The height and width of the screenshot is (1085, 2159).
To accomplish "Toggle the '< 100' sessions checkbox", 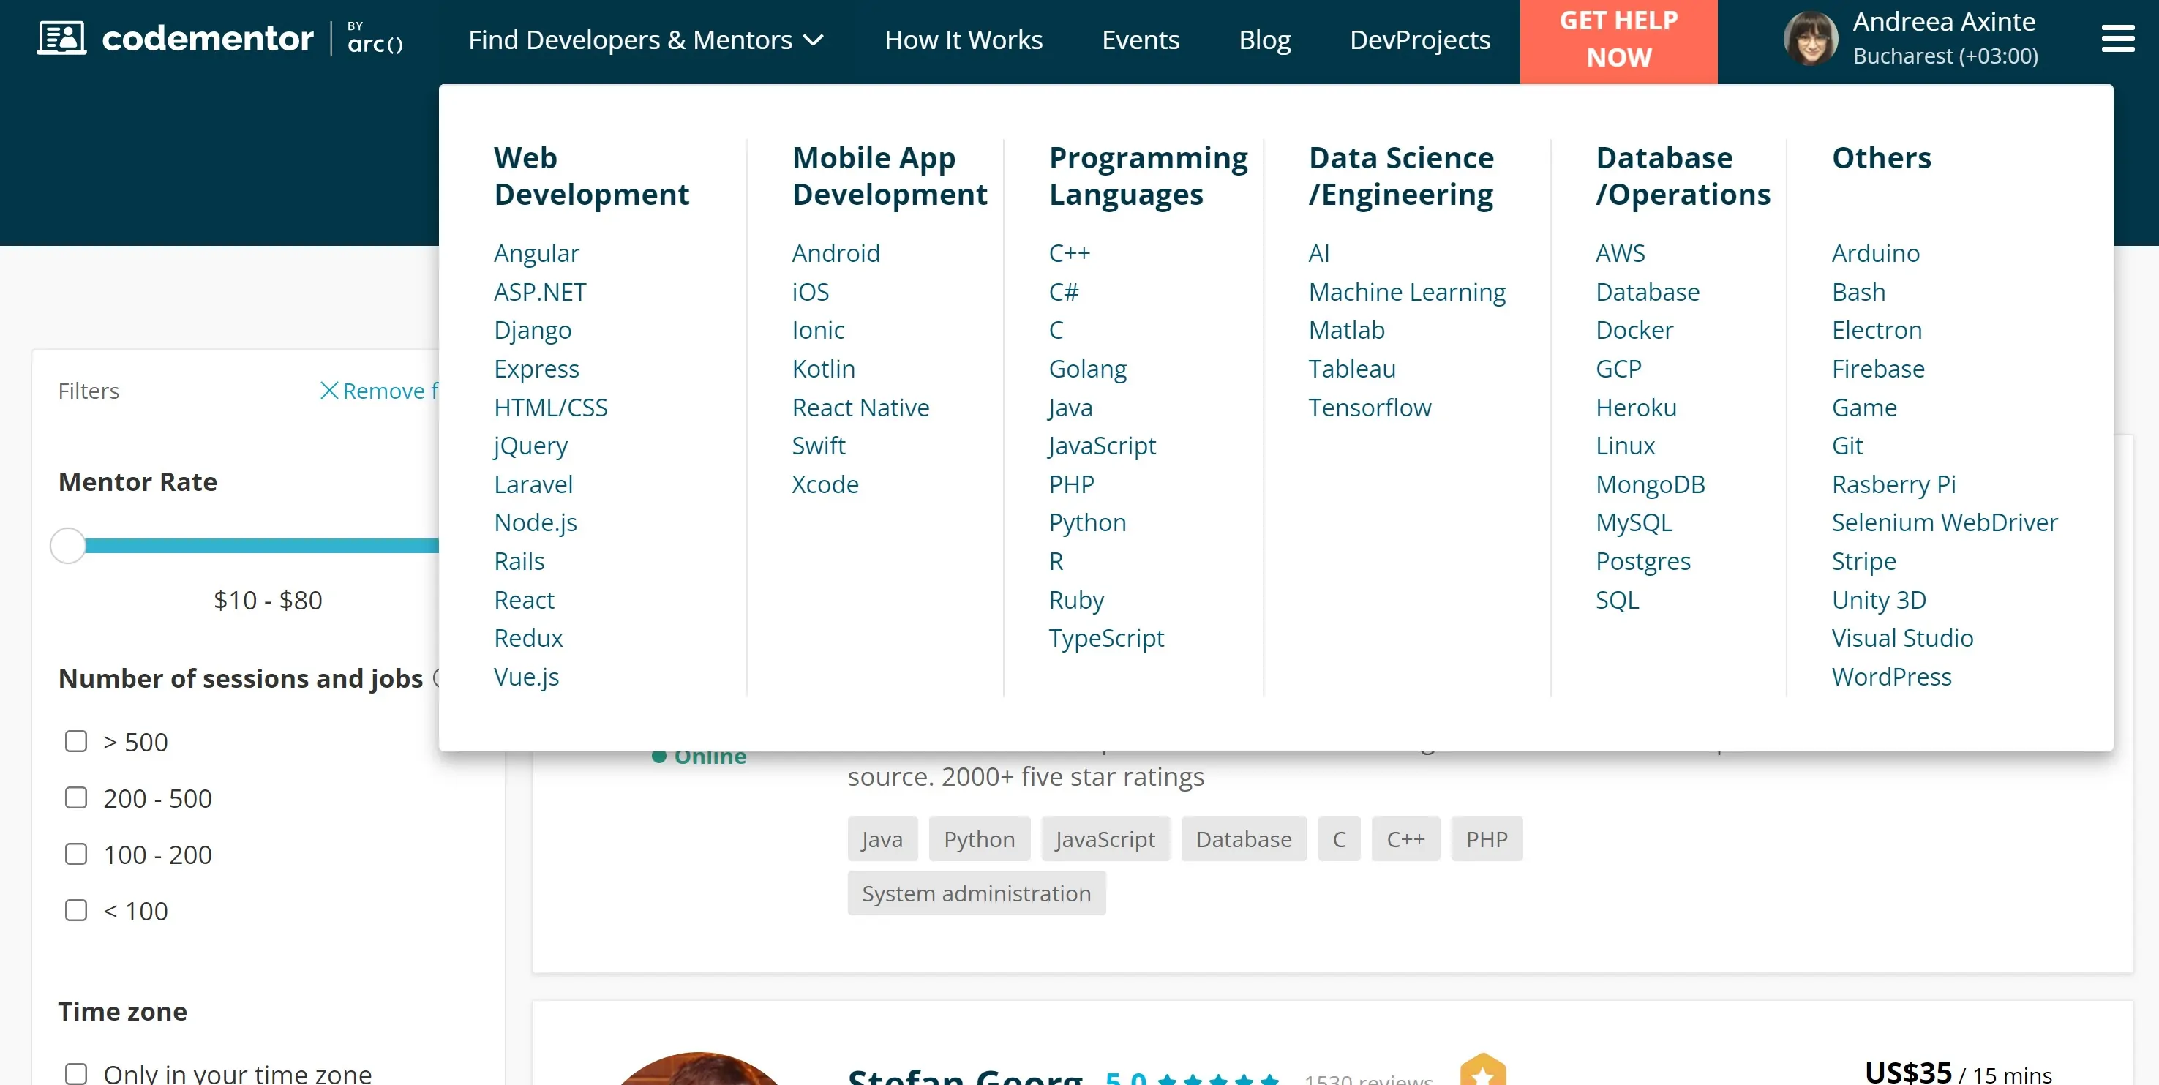I will 75,911.
